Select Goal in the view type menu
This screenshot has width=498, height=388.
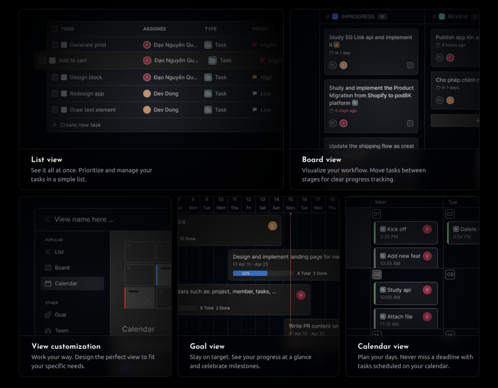[72, 315]
